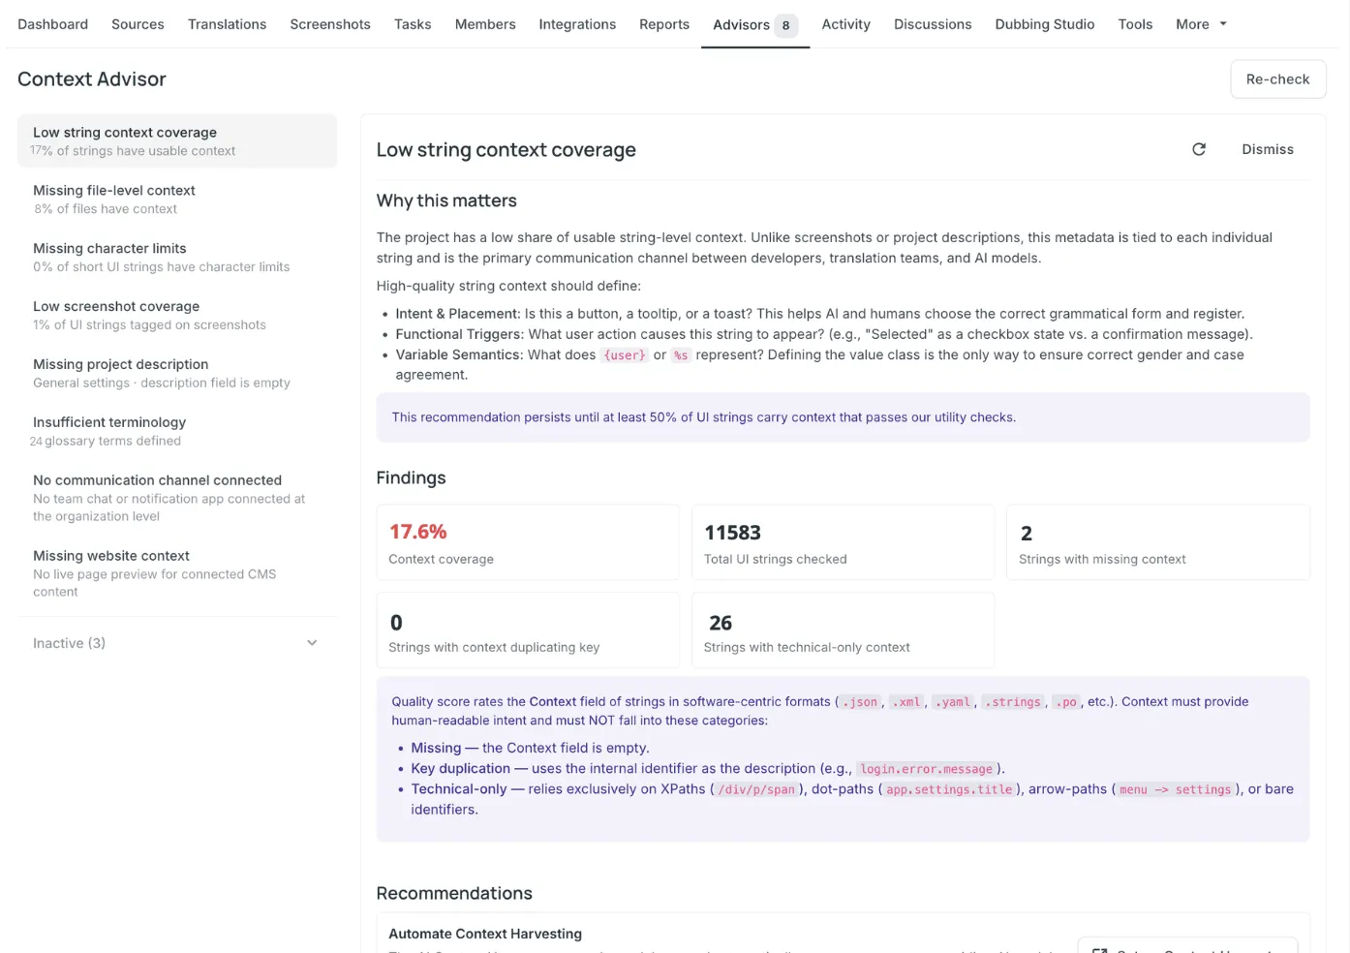Click the {user} code placeholder
The height and width of the screenshot is (953, 1350).
tap(625, 355)
